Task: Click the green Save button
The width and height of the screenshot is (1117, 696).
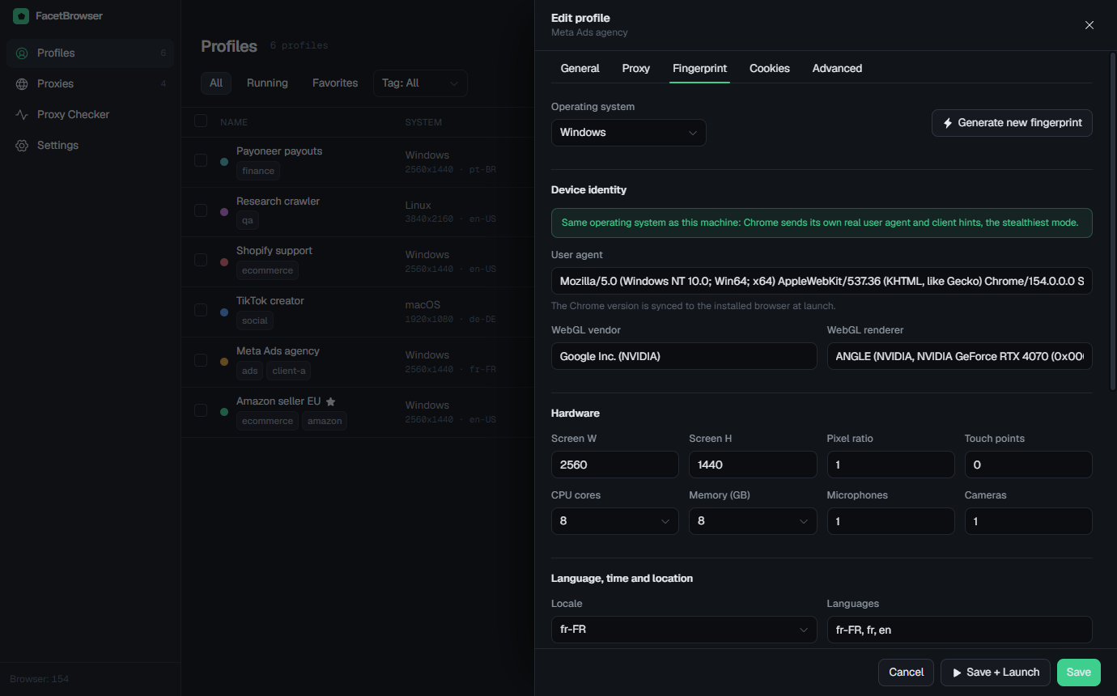Action: (x=1079, y=673)
